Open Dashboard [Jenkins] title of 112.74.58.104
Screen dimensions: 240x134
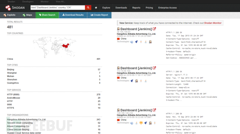(136, 68)
